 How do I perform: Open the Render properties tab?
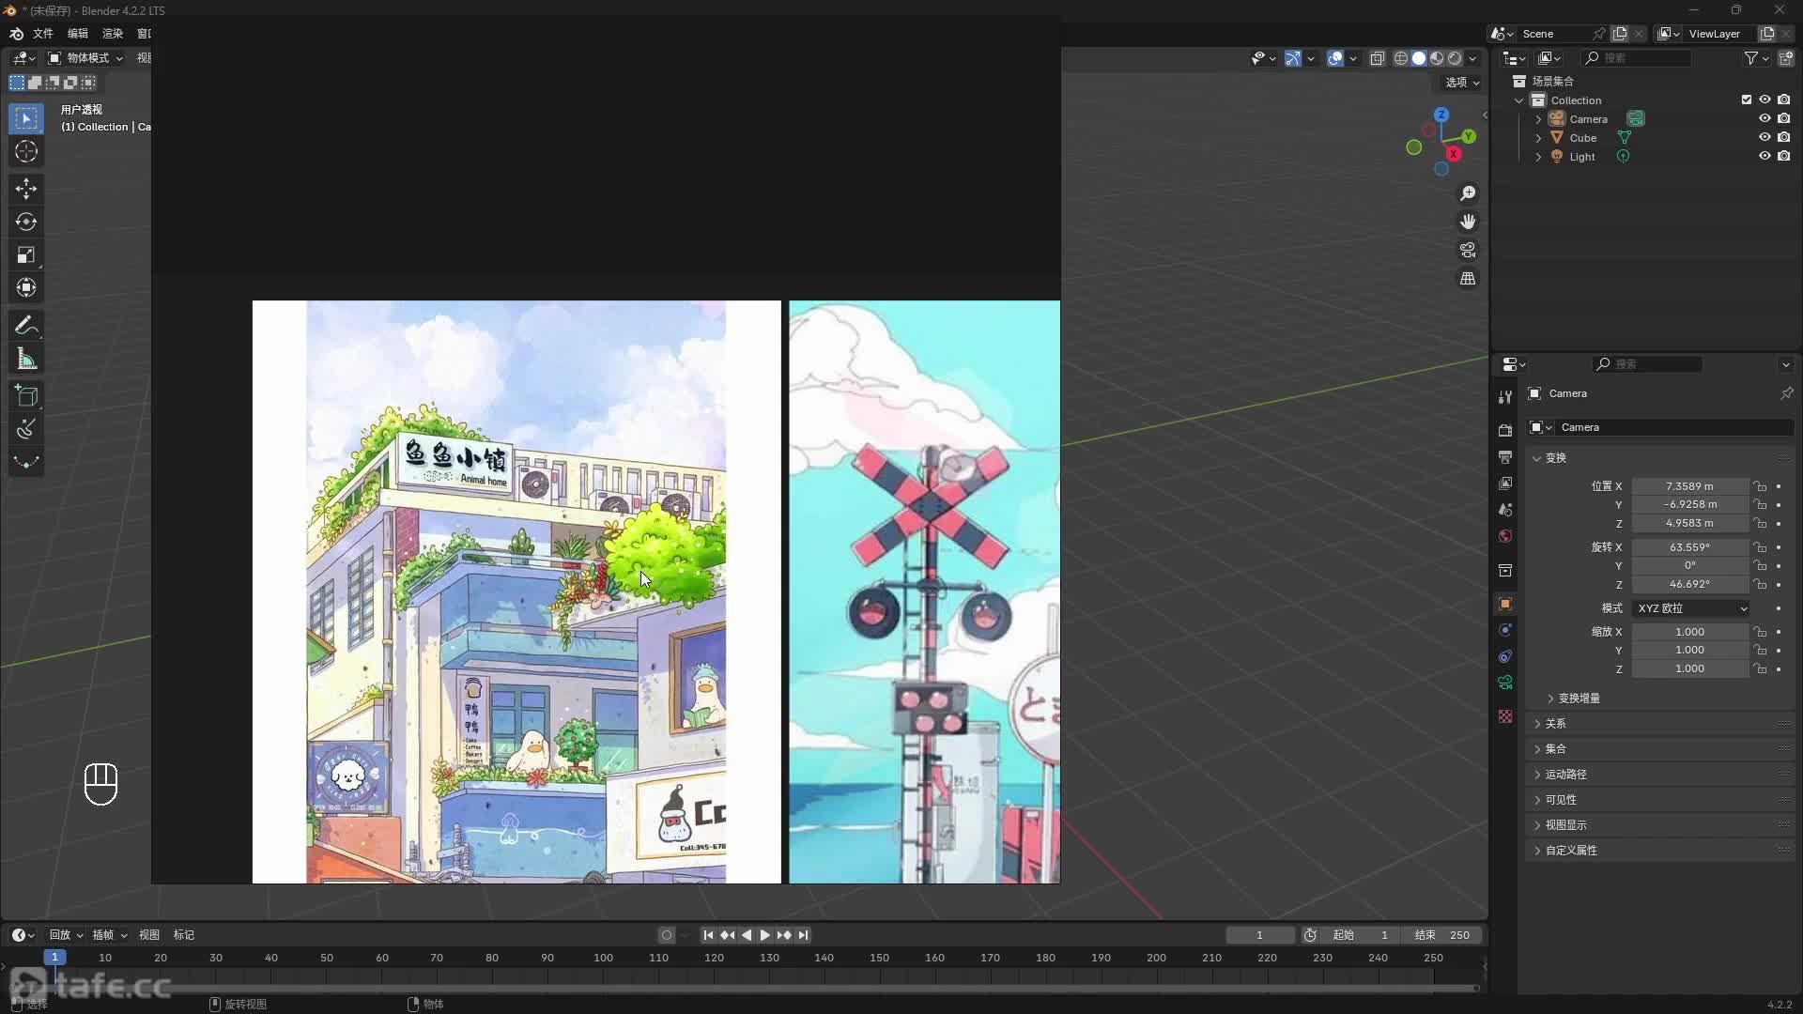coord(1505,430)
